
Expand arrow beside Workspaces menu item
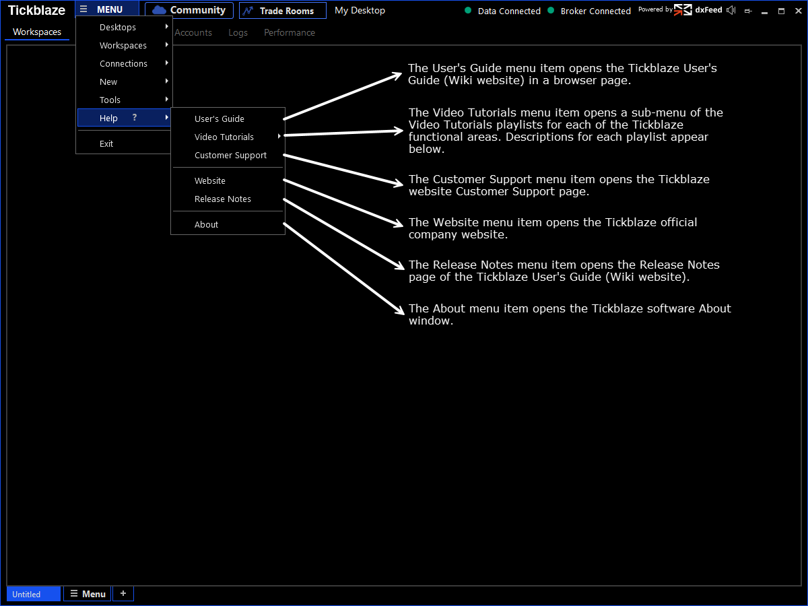[166, 44]
